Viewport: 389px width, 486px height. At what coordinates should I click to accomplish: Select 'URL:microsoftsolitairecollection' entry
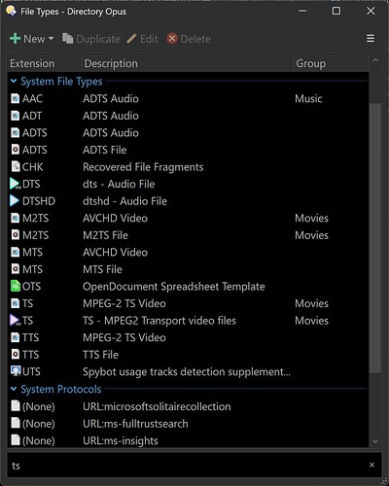[157, 406]
